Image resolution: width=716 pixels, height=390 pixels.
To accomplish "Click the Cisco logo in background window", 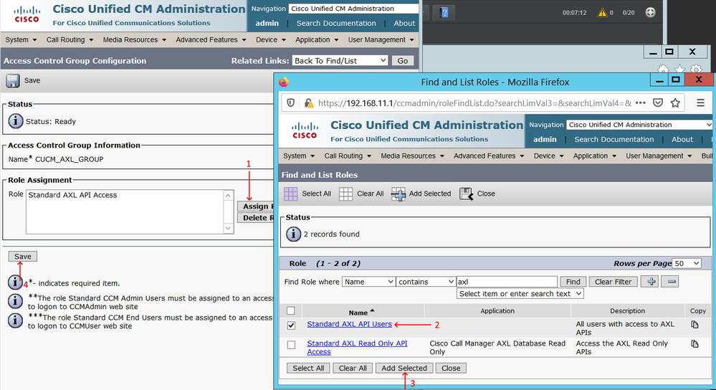I will [27, 14].
